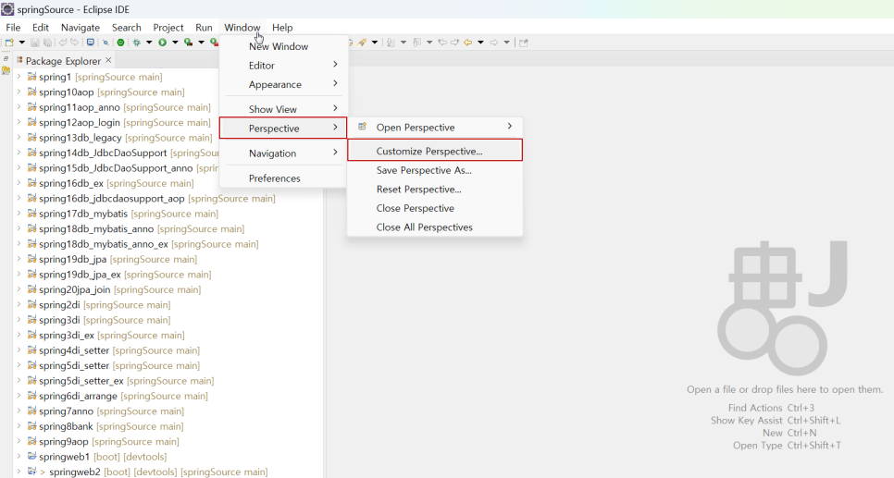This screenshot has width=894, height=478.
Task: Click the Save toolbar icon
Action: tap(35, 43)
